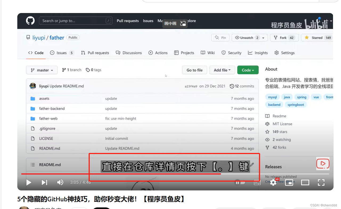Click the 'Initial commit' message
Viewport: 341px width, 209px height.
[x=117, y=138]
